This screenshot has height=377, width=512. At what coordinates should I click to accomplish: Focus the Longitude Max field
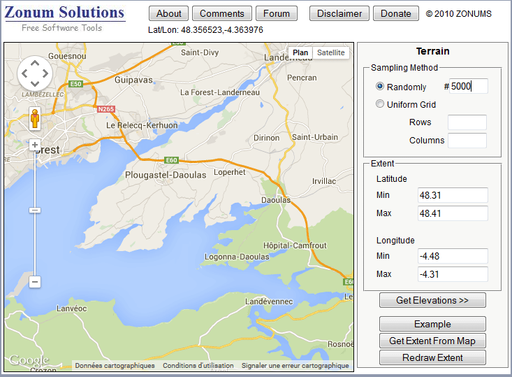pyautogui.click(x=453, y=274)
